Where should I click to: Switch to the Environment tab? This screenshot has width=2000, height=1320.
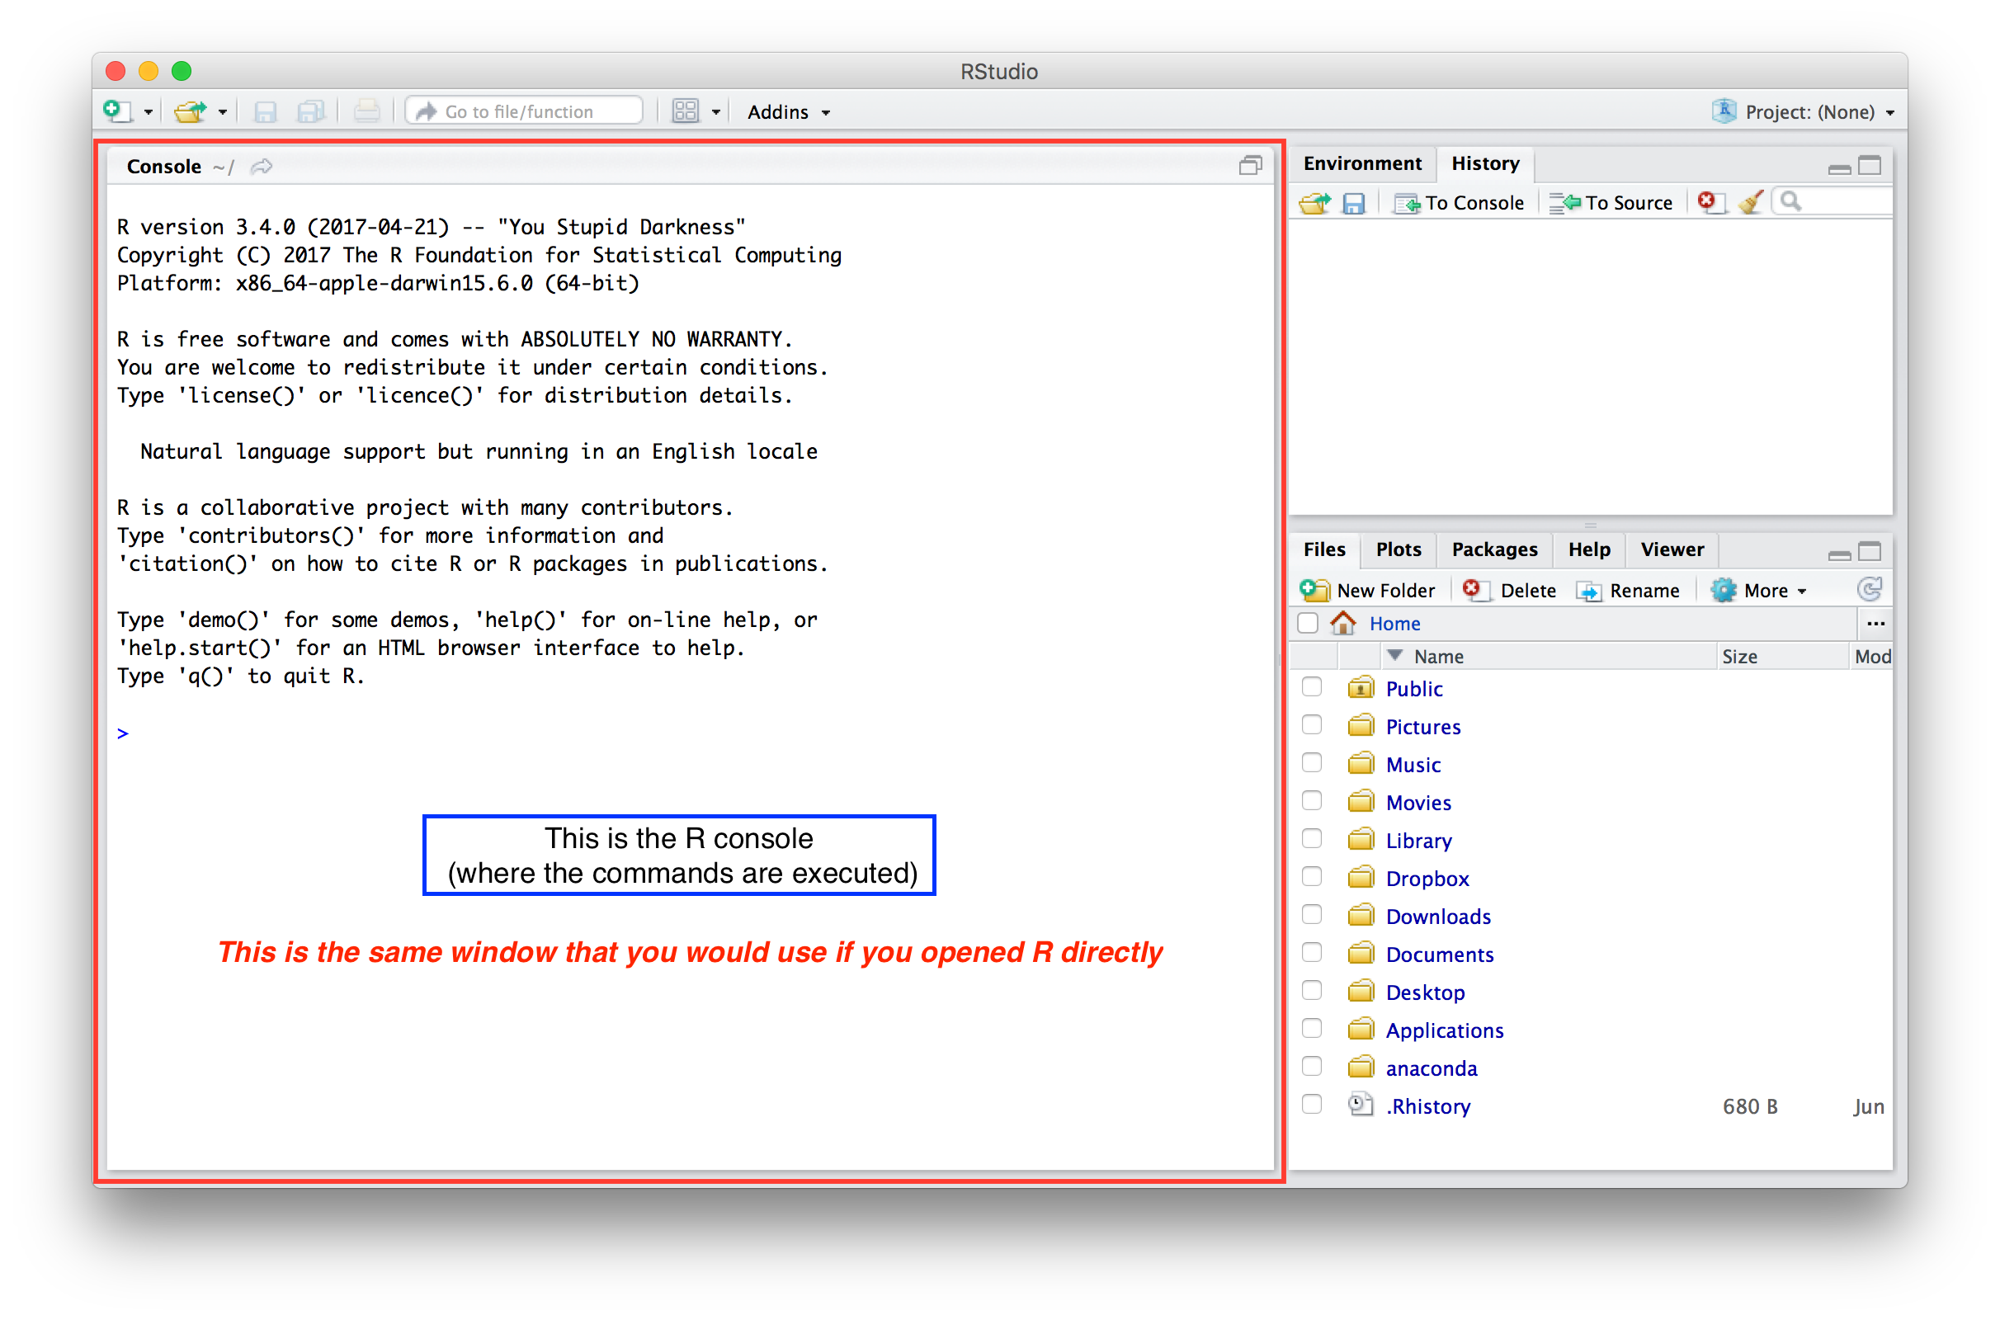pyautogui.click(x=1361, y=163)
